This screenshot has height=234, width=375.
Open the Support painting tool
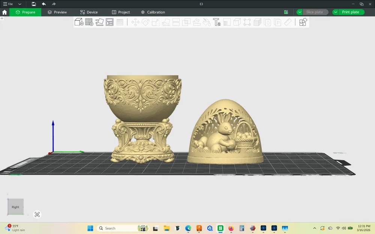(196, 22)
